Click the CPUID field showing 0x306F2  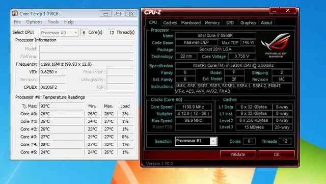point(52,87)
